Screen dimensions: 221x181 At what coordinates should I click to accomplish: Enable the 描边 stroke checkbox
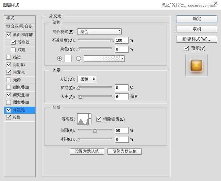pos(9,57)
